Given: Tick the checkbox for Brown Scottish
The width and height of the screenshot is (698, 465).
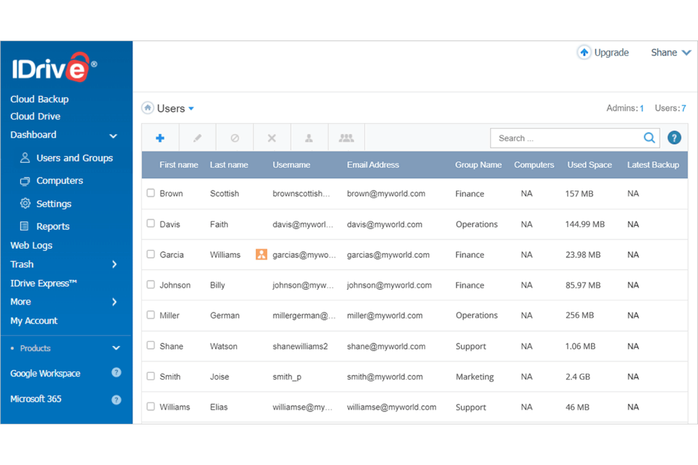Looking at the screenshot, I should click(x=151, y=193).
